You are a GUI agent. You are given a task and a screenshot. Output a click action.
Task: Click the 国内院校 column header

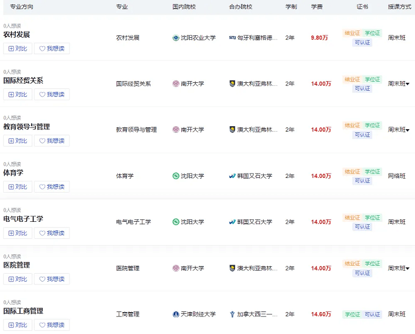coord(184,7)
